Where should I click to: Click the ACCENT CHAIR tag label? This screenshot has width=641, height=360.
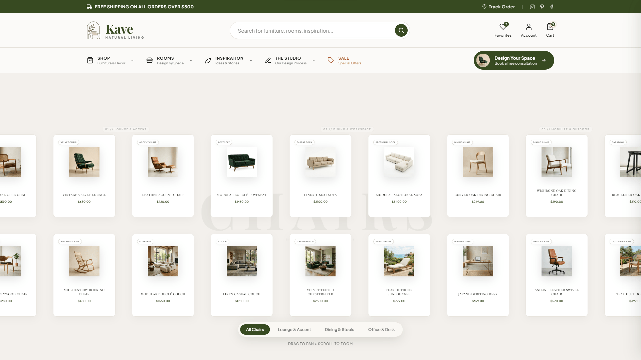[x=148, y=142]
